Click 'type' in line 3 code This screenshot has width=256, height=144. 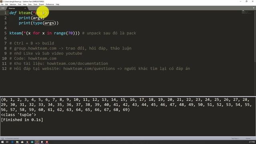point(38,23)
